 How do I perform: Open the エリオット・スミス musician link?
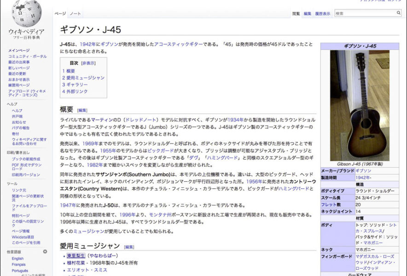[x=87, y=270]
